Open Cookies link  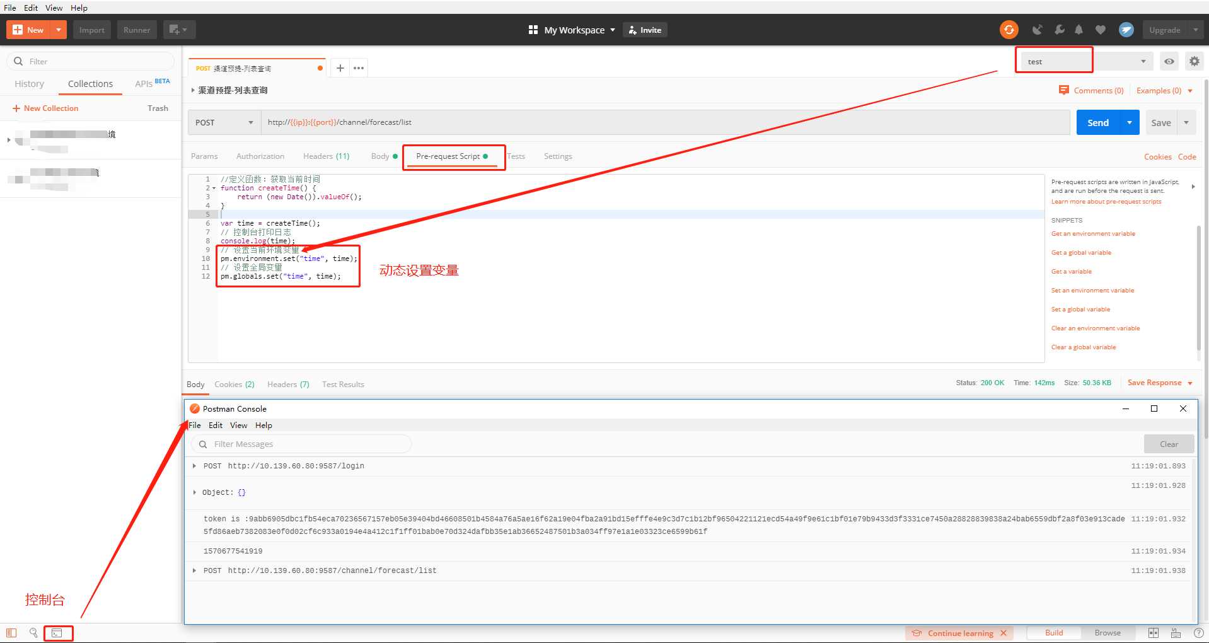pyautogui.click(x=1157, y=157)
